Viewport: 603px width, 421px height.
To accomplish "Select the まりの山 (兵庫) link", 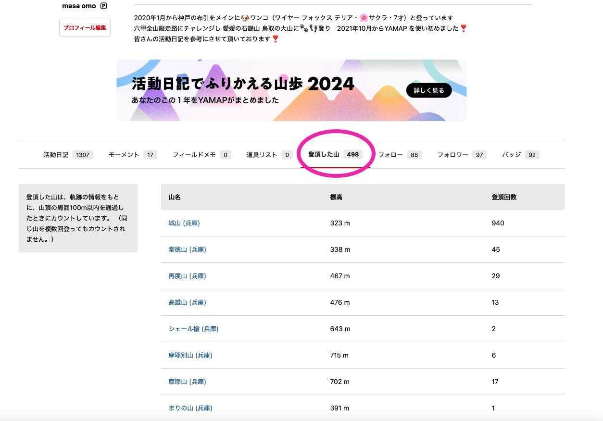I will point(190,408).
